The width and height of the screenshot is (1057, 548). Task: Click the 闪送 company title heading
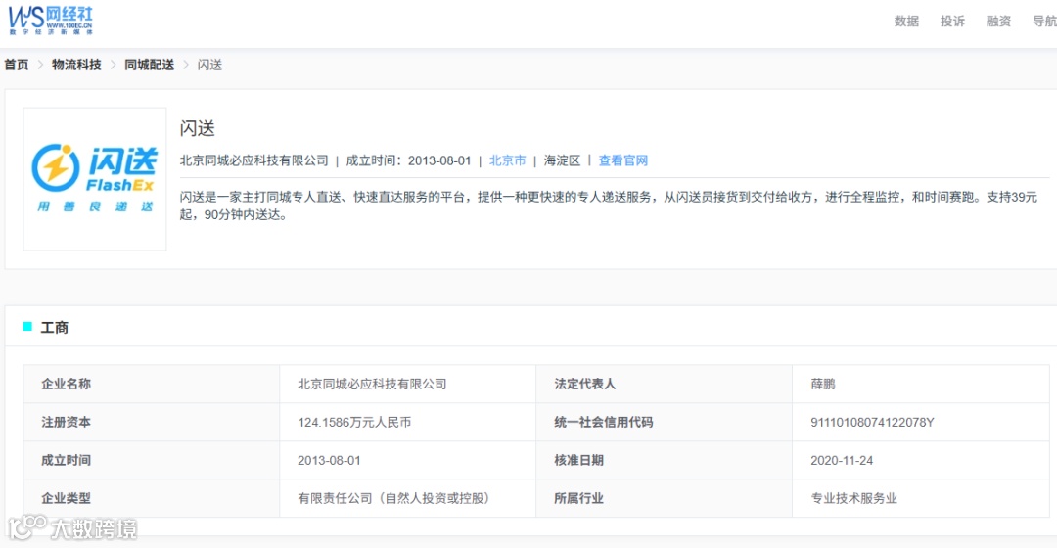click(198, 128)
